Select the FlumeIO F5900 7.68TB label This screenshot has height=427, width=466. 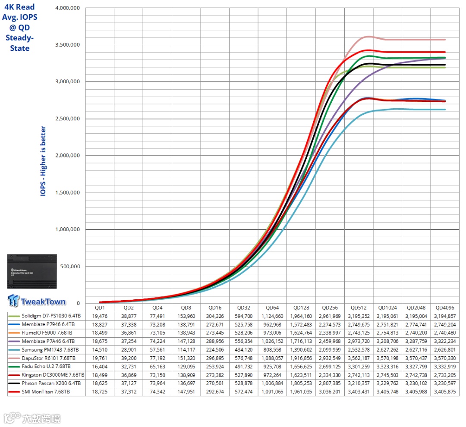tap(47, 333)
